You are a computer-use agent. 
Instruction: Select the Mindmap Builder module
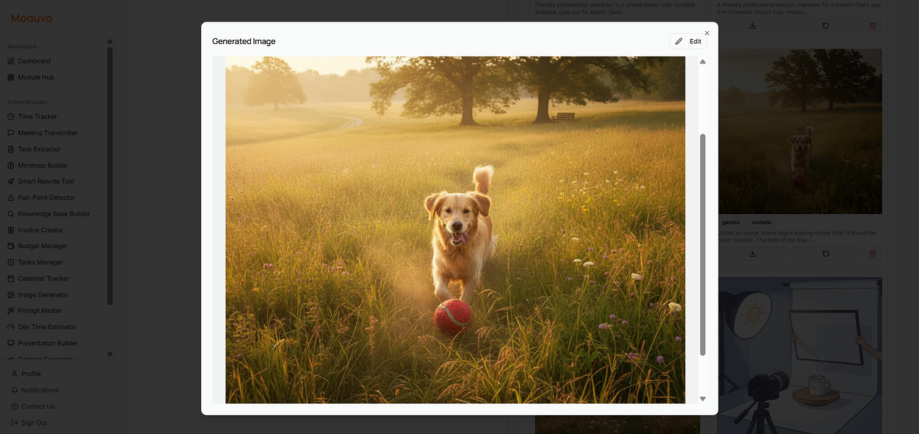(42, 166)
